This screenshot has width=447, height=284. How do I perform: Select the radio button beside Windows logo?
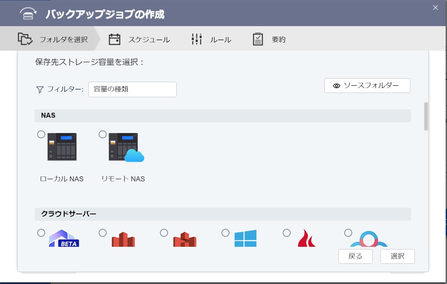point(225,233)
